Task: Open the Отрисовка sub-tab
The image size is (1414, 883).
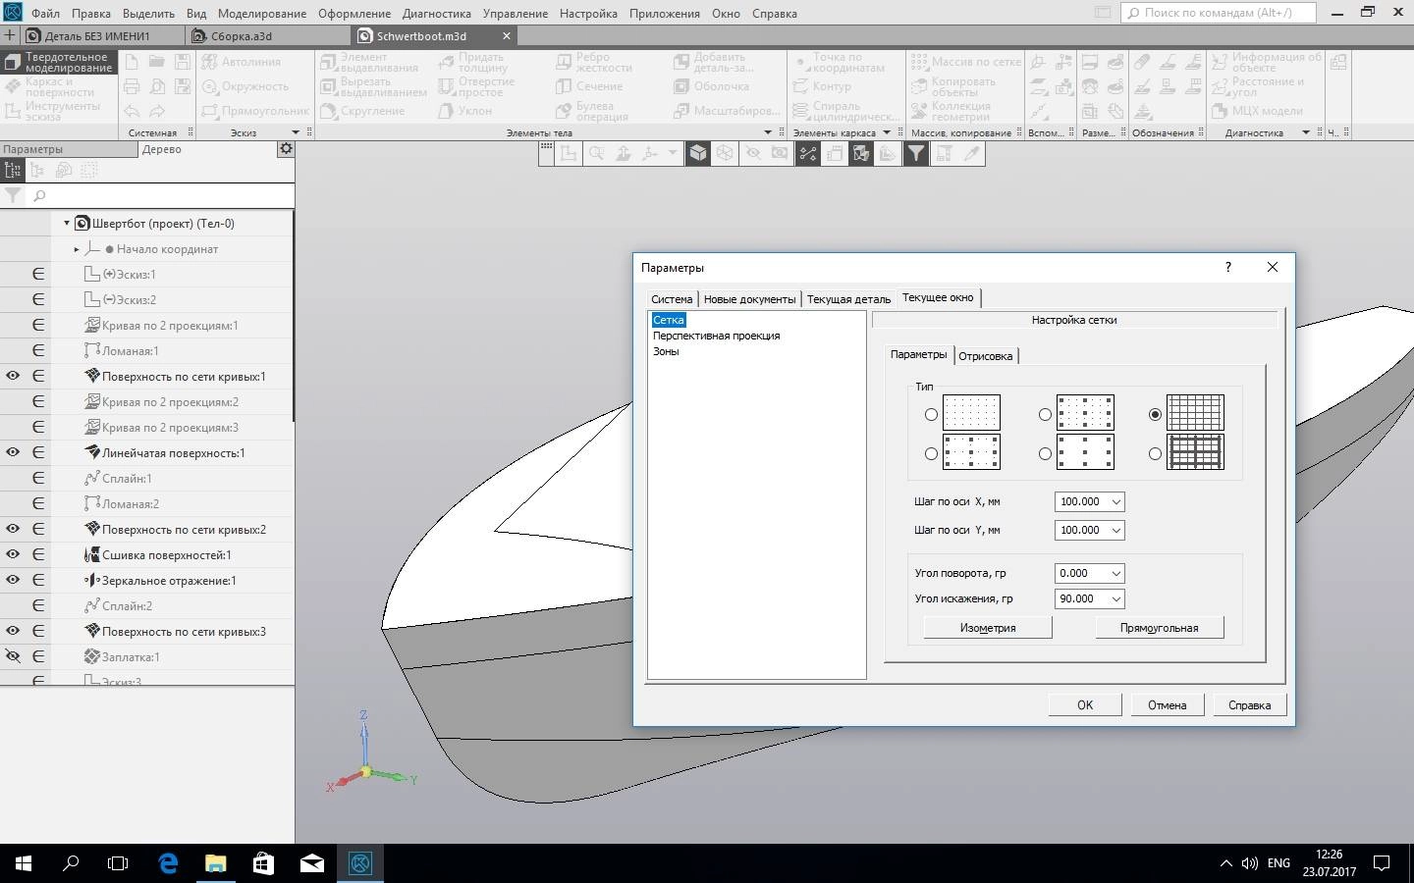Action: tap(985, 356)
